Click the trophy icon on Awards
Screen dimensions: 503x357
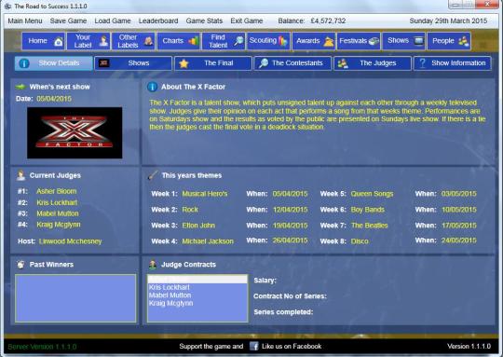click(x=329, y=41)
